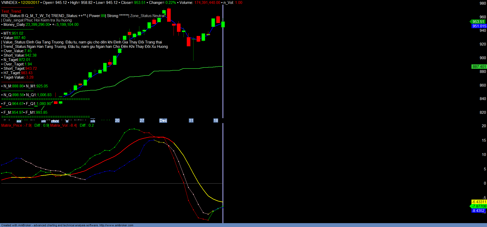487x227 pixels.
Task: Click the green 887.401 value label
Action: pos(479,67)
